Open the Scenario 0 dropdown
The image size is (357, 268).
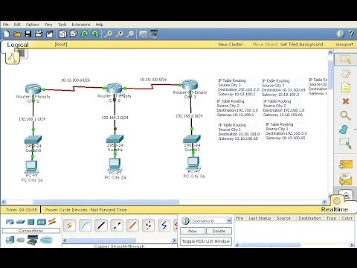click(x=229, y=220)
